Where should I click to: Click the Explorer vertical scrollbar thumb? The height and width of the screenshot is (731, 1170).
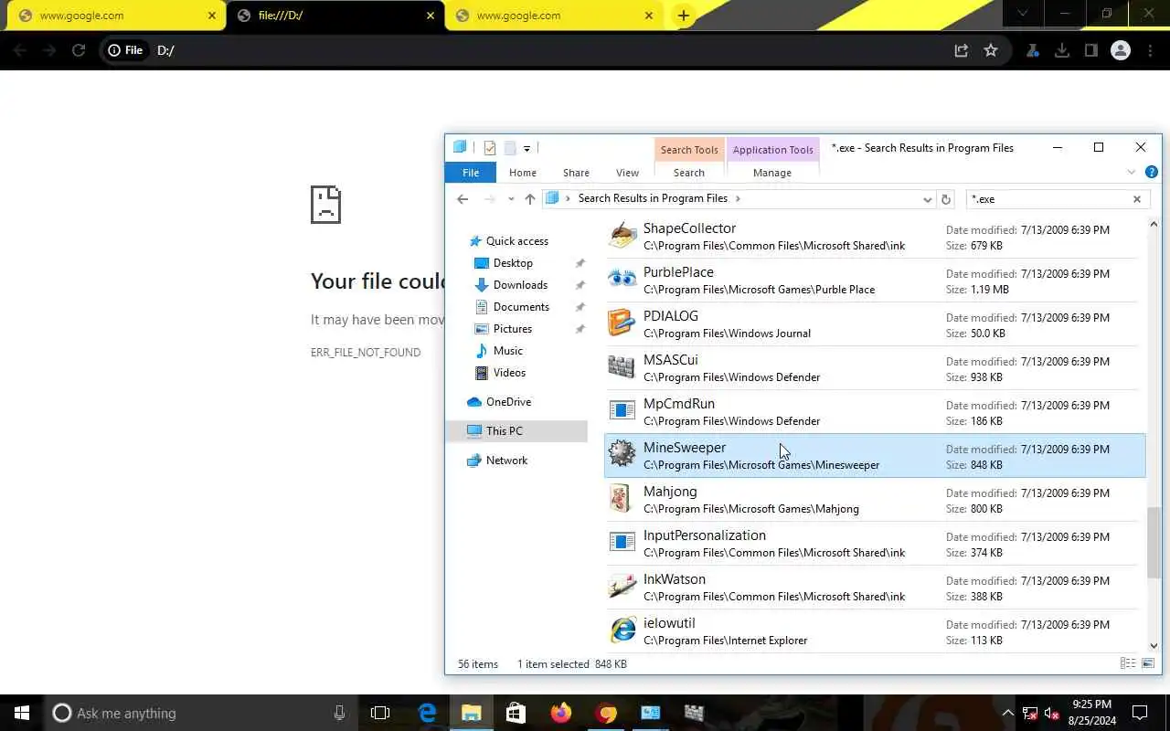coord(1154,543)
